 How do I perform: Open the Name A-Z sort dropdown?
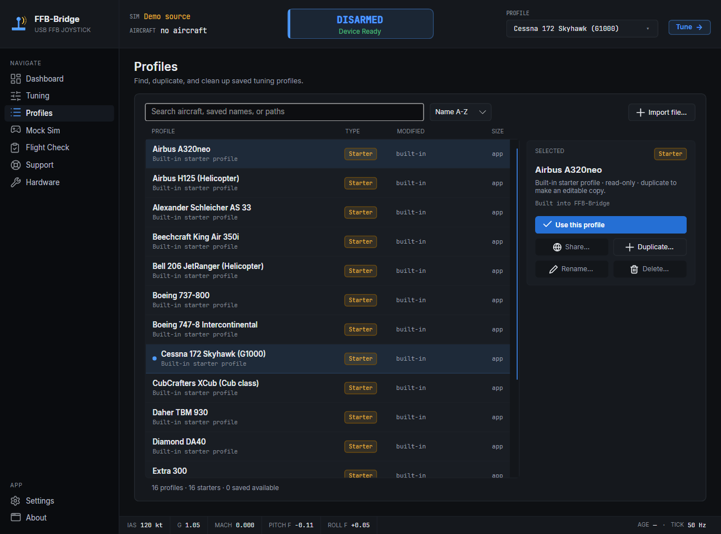pos(460,112)
